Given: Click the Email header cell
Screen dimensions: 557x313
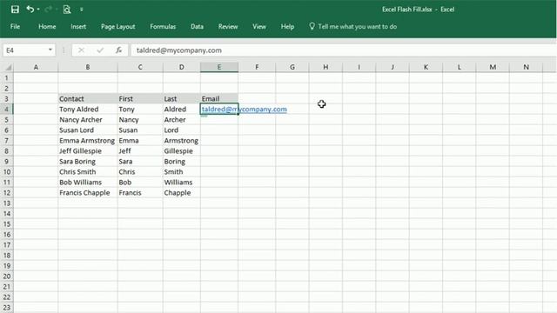Looking at the screenshot, I should (x=219, y=99).
